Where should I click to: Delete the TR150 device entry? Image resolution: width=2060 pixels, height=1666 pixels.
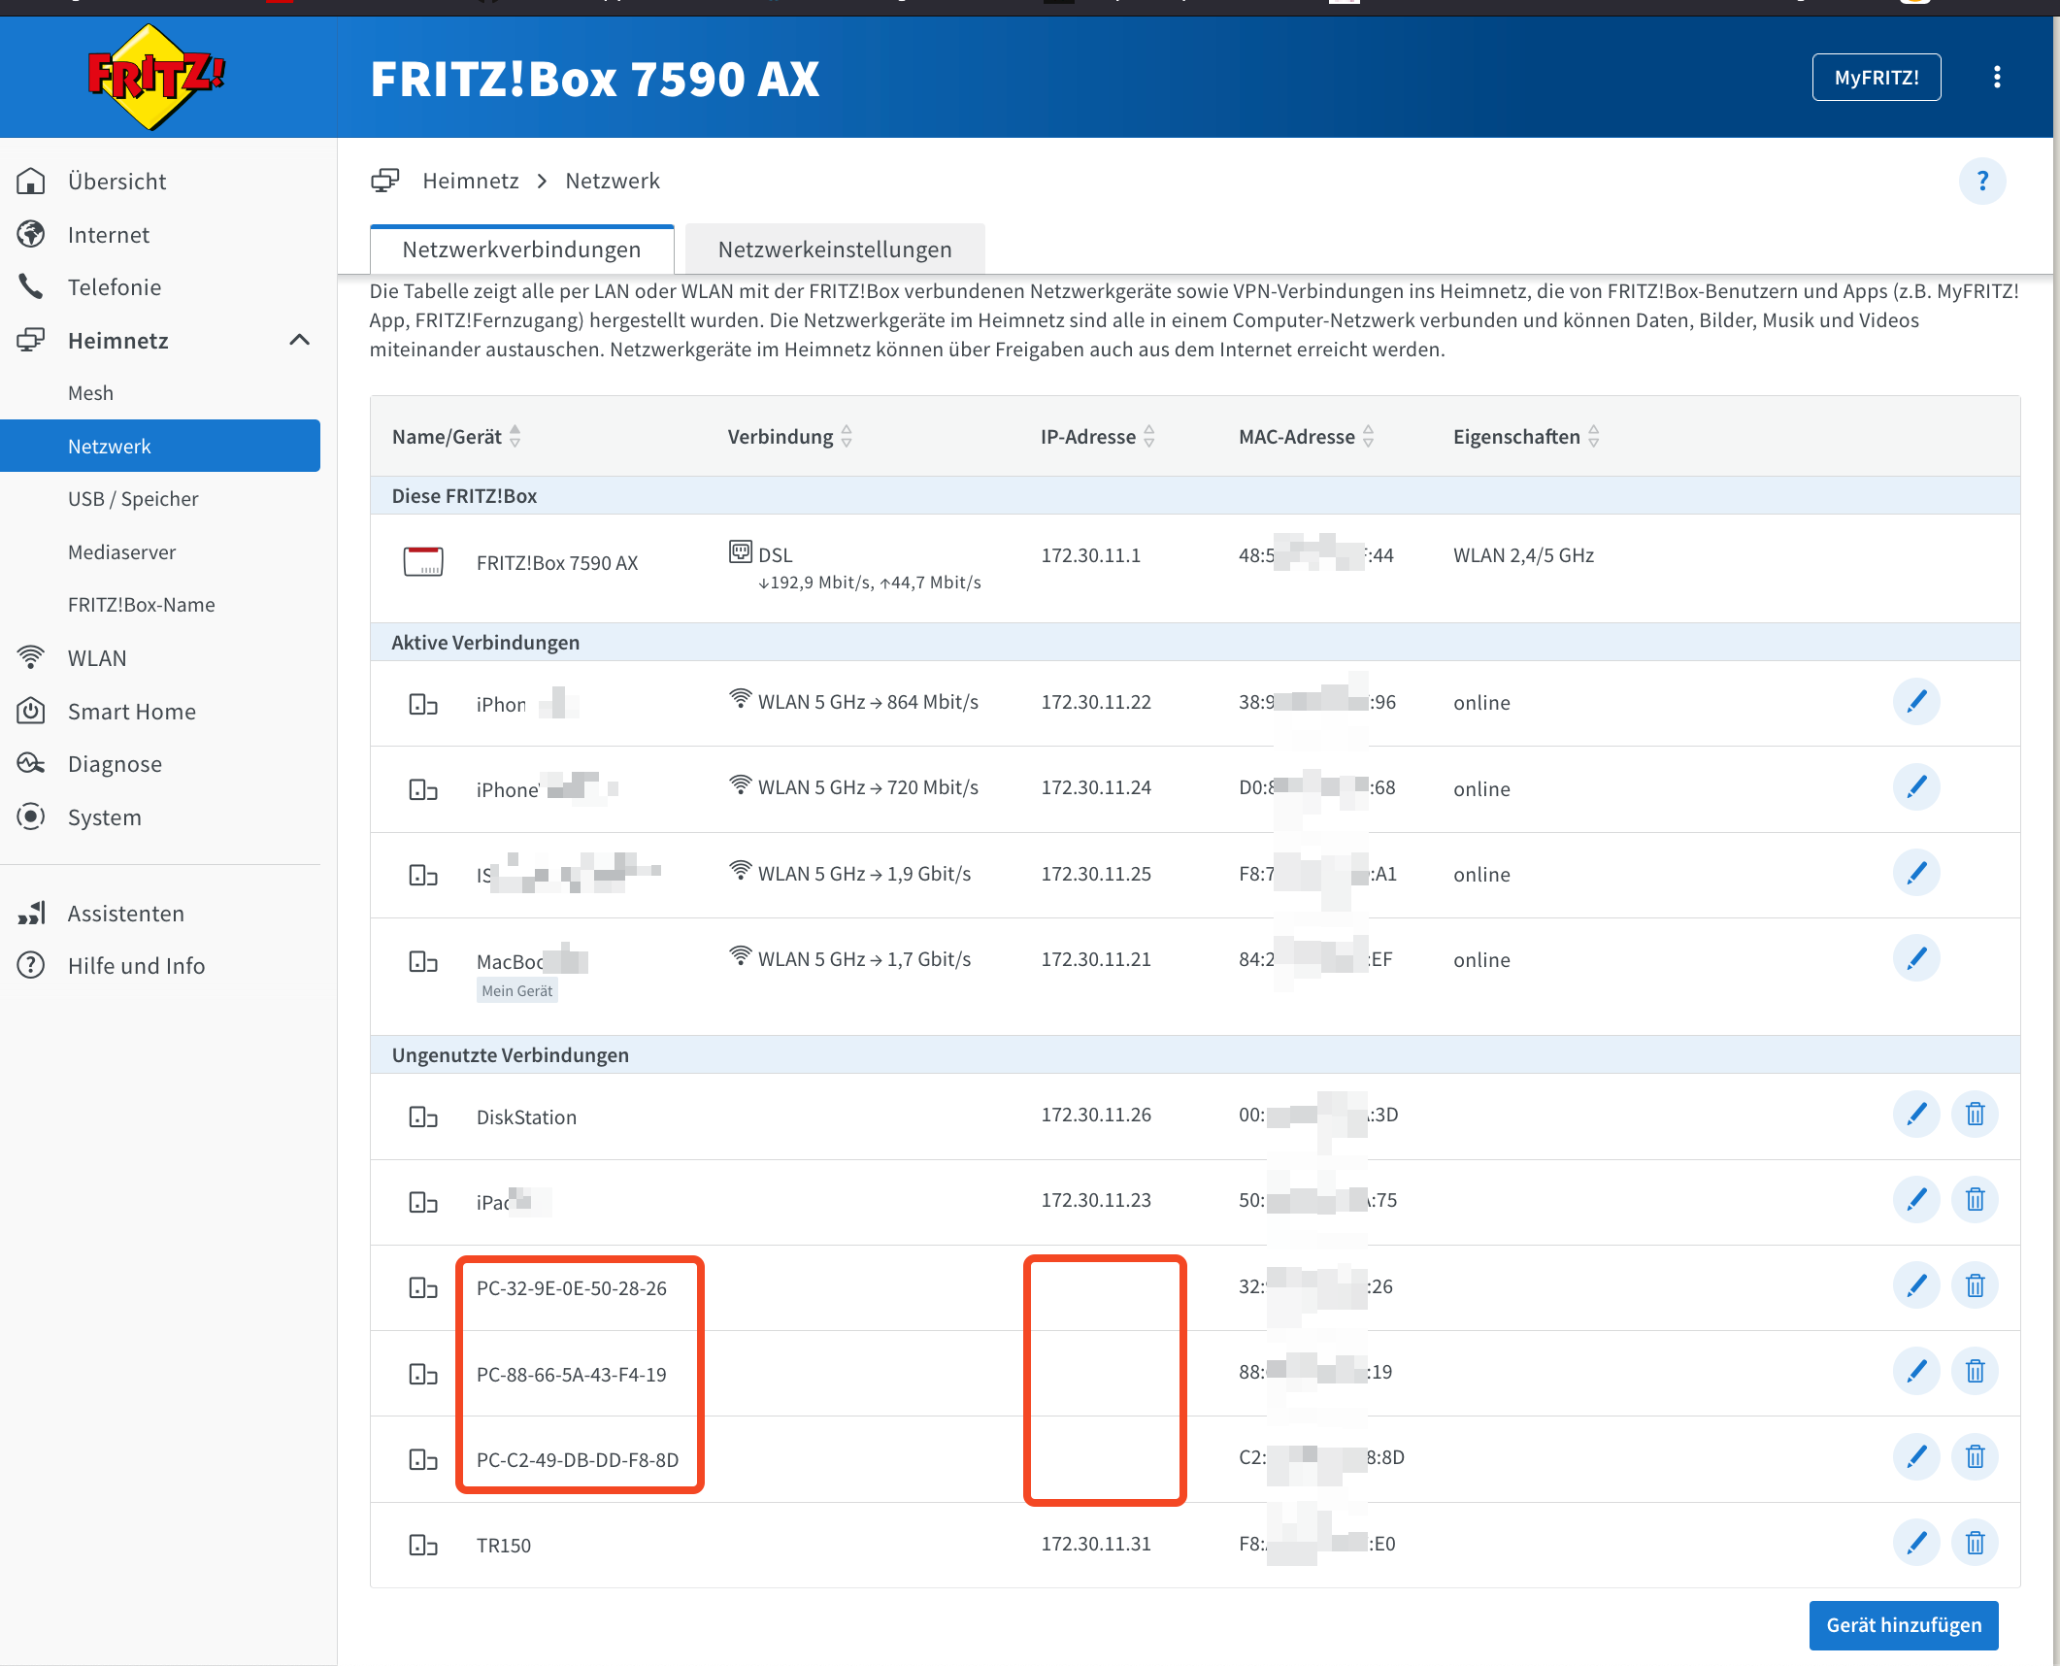[x=1975, y=1544]
